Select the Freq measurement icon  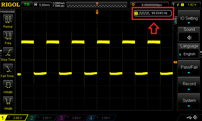click(8, 36)
